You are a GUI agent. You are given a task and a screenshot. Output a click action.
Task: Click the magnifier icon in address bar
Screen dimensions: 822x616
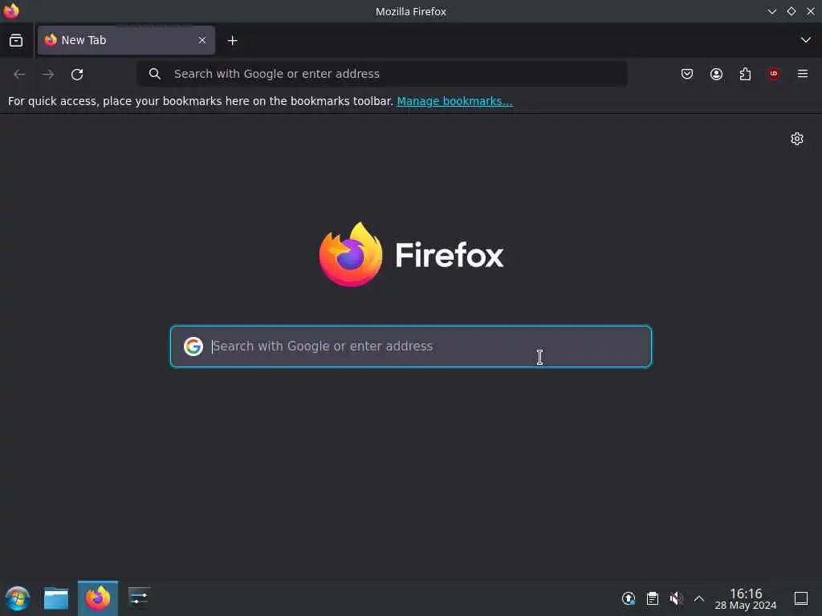point(154,74)
